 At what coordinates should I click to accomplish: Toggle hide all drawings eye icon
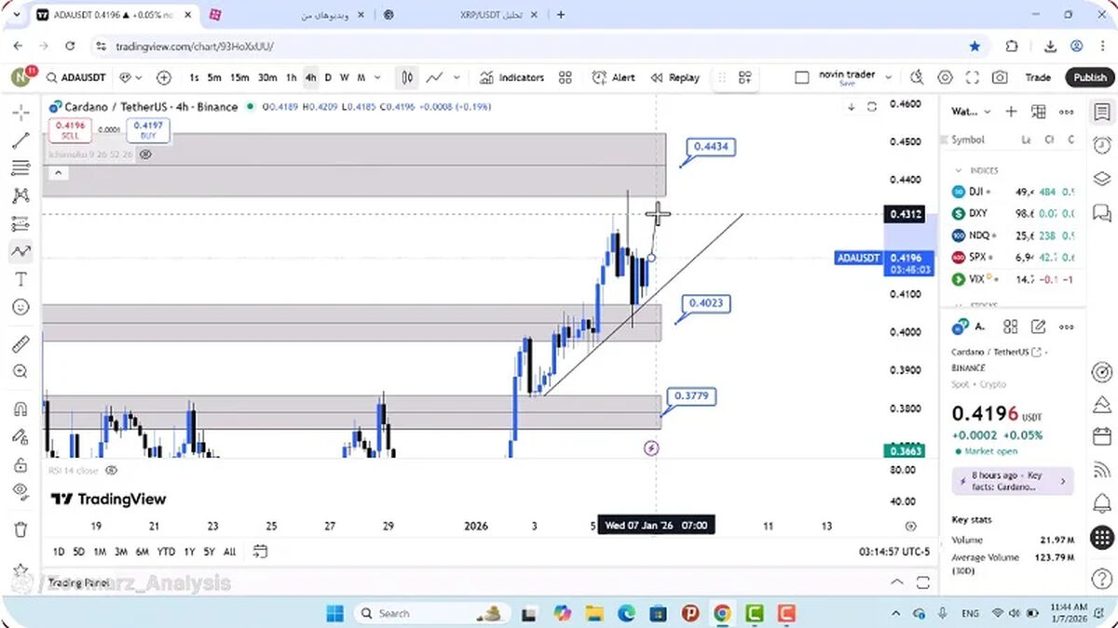tap(20, 491)
